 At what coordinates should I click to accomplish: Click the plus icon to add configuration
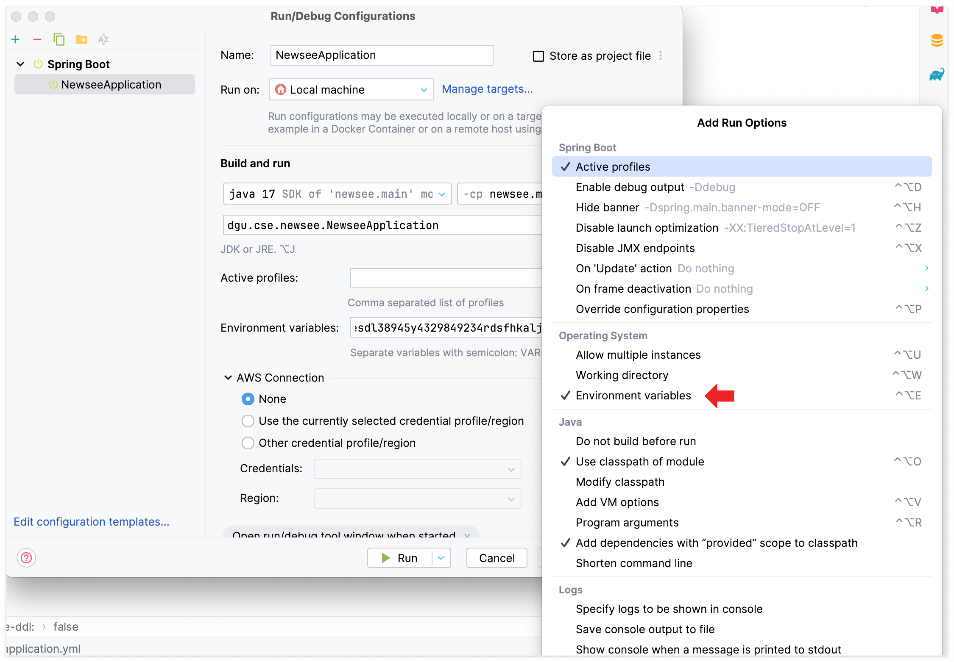pos(15,39)
